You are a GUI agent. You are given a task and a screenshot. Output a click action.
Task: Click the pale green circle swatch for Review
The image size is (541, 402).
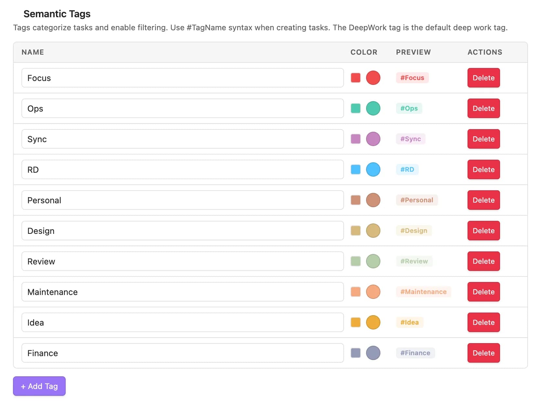coord(373,261)
